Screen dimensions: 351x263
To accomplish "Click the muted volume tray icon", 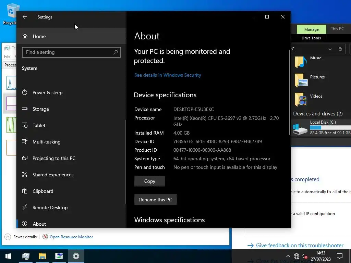I will [x=304, y=256].
